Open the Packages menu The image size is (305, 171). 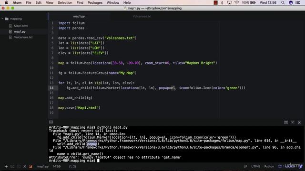[95, 2]
